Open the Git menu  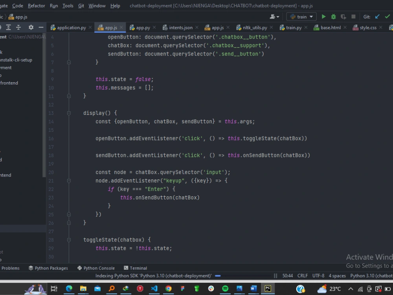[81, 6]
